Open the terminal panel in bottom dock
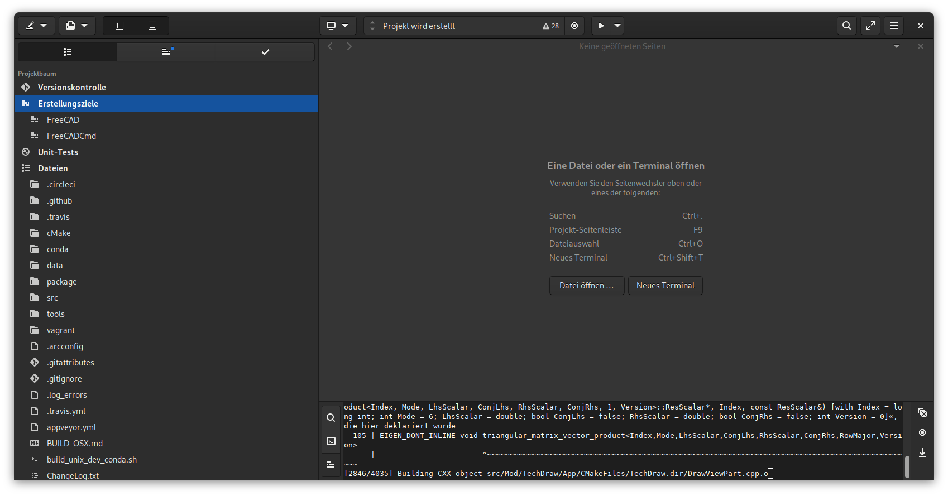 (x=331, y=441)
